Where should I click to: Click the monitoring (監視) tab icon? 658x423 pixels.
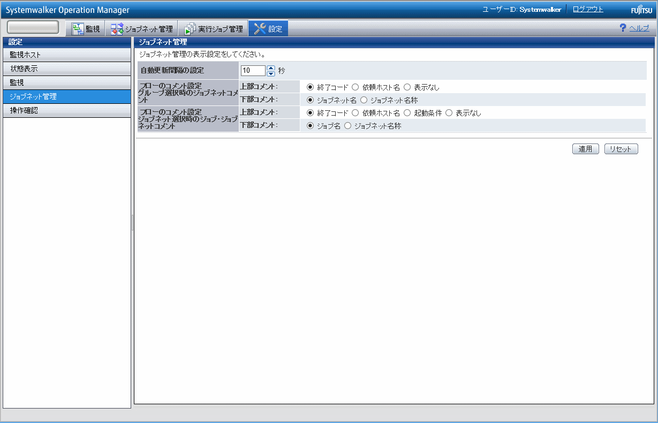tap(78, 29)
